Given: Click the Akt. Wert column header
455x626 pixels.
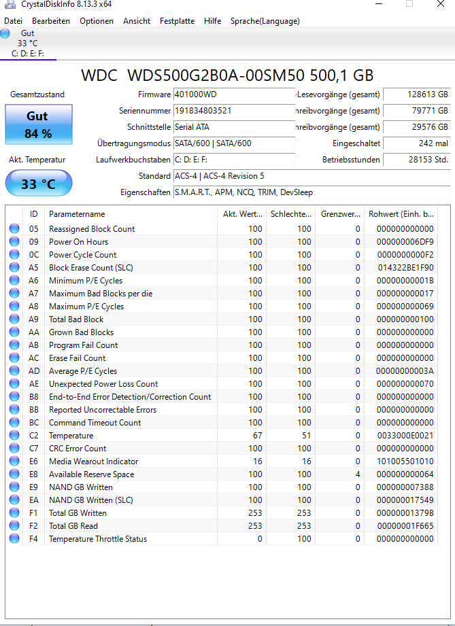Looking at the screenshot, I should [241, 214].
